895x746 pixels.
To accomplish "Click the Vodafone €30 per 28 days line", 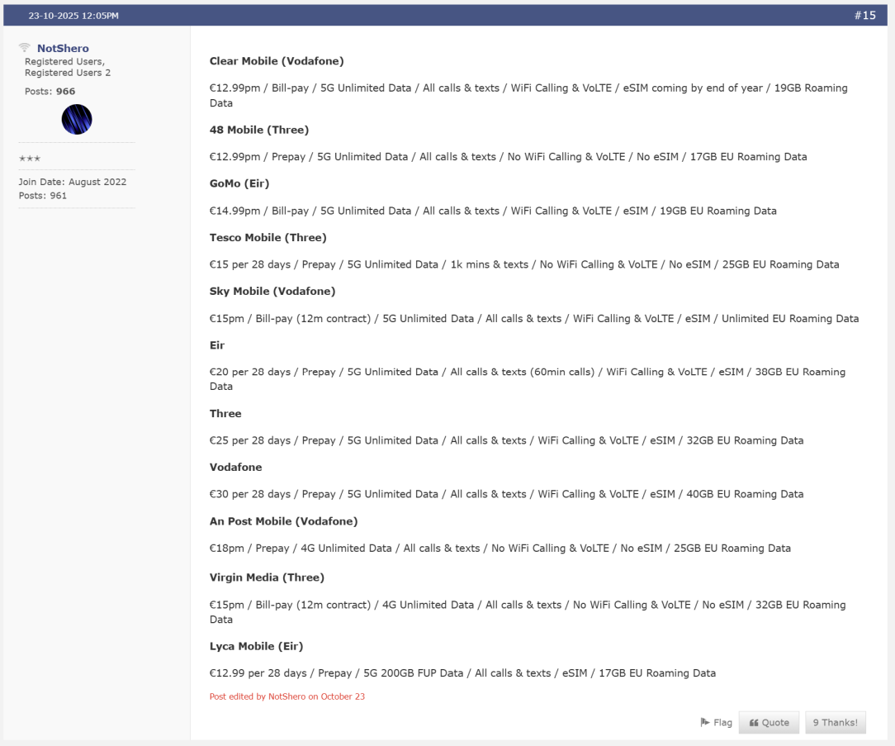I will [x=506, y=494].
